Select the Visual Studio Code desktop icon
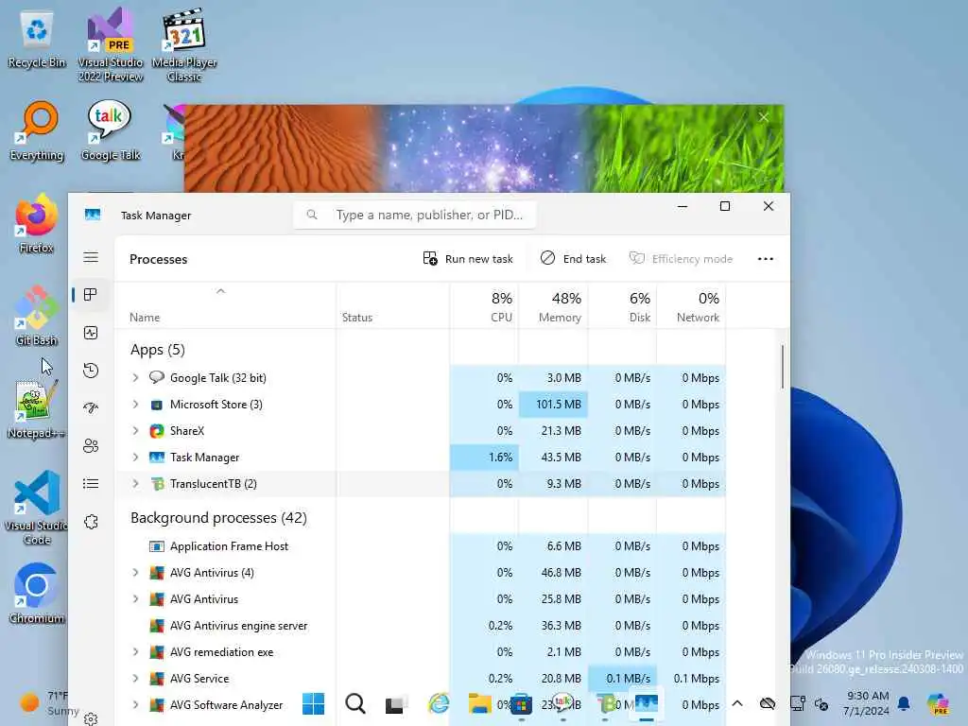968x726 pixels. (x=37, y=508)
